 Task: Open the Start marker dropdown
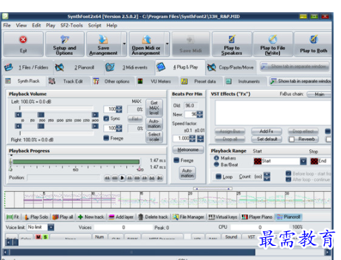coord(303,161)
